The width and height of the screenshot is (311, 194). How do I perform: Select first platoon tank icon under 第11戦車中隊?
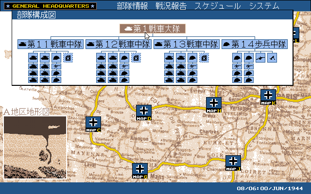33,58
